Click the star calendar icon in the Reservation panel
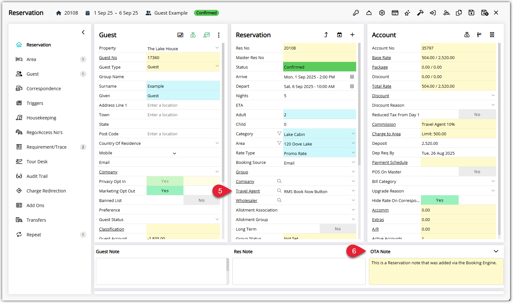 pos(339,35)
